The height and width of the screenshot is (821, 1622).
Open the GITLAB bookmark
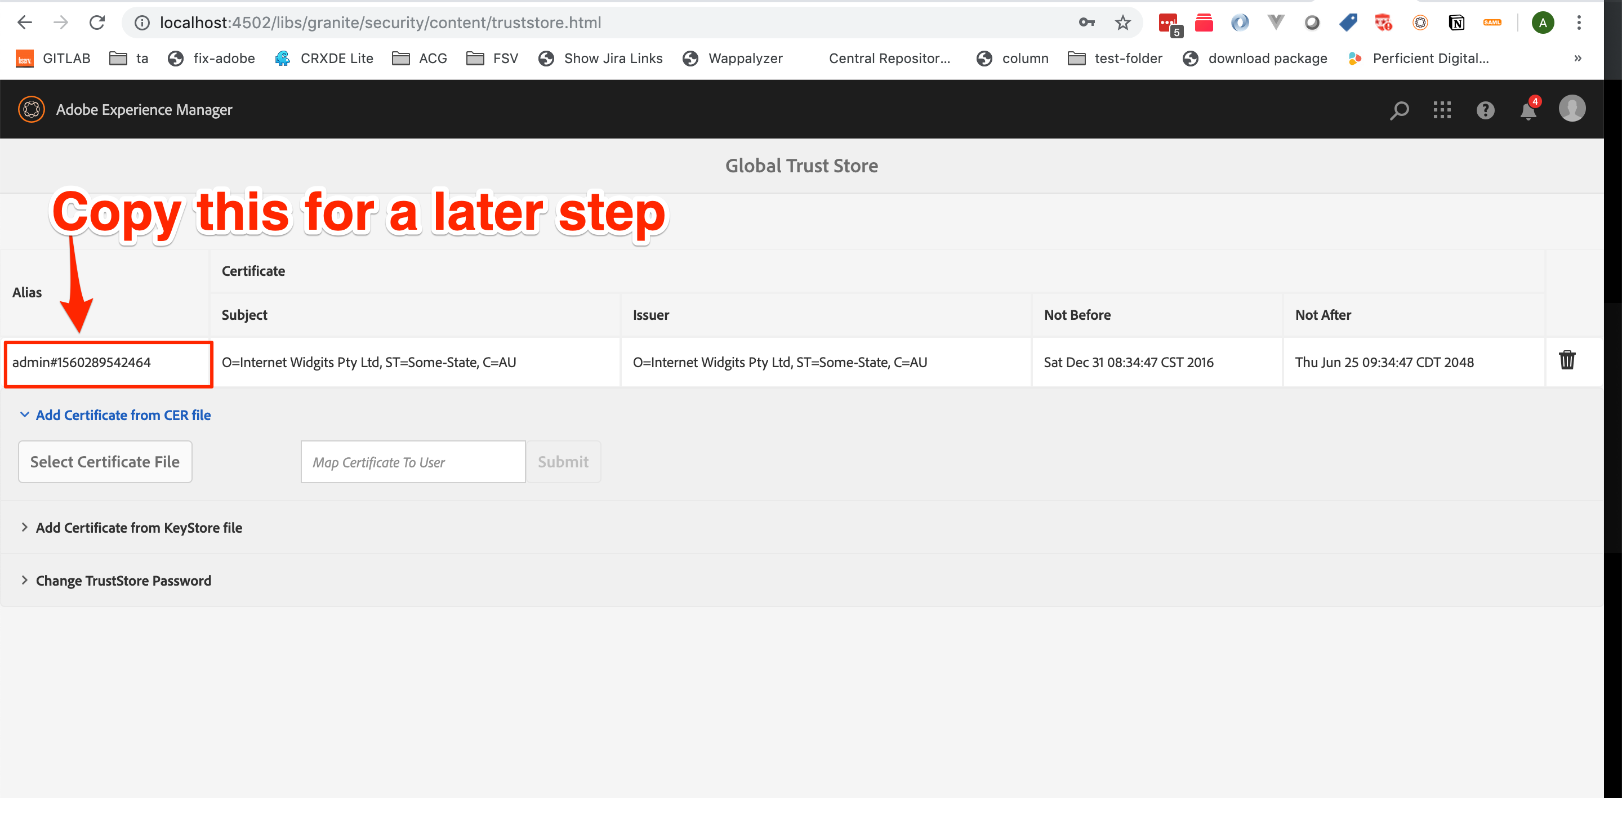coord(54,59)
